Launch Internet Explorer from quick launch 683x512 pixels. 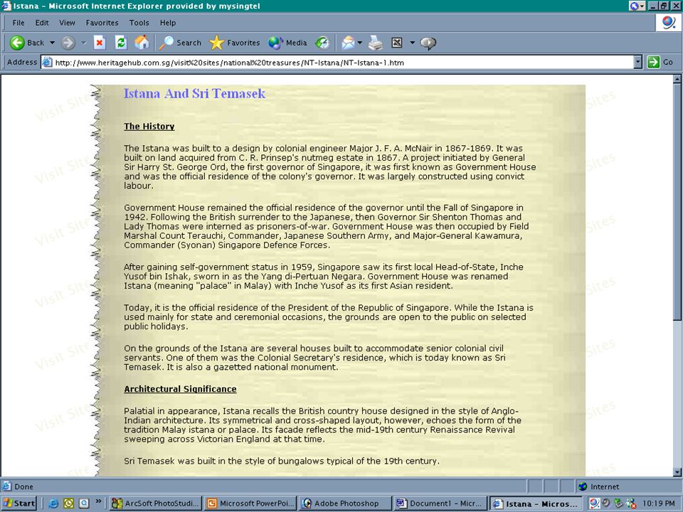tap(53, 503)
